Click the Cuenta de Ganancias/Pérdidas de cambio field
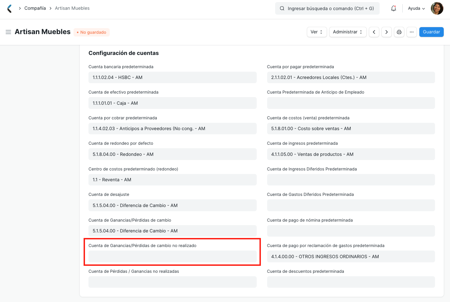 pos(172,231)
